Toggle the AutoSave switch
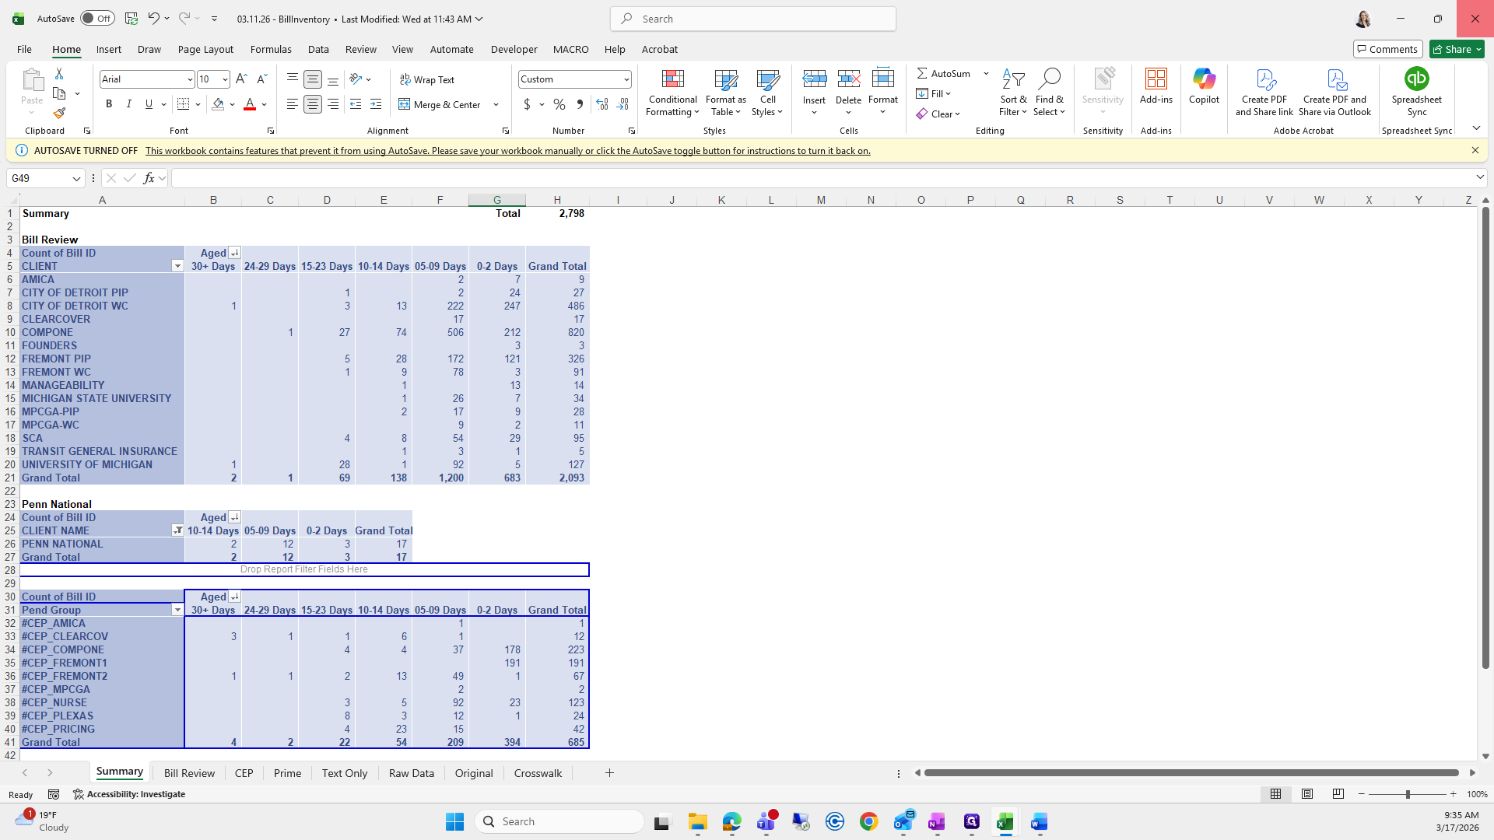1494x840 pixels. coord(97,19)
